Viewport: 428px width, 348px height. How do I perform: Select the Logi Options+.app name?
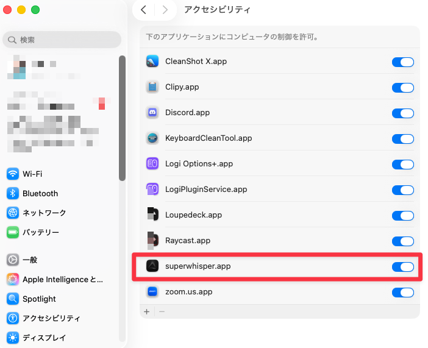pyautogui.click(x=199, y=164)
